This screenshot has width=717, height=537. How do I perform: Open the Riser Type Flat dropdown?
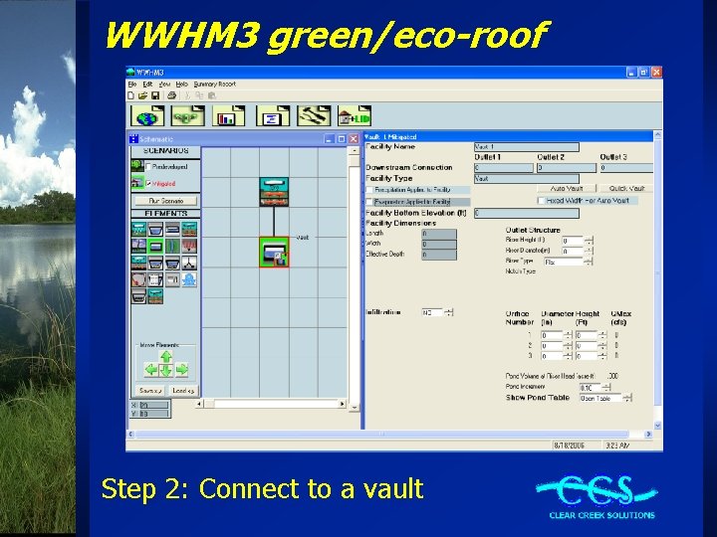tap(589, 262)
